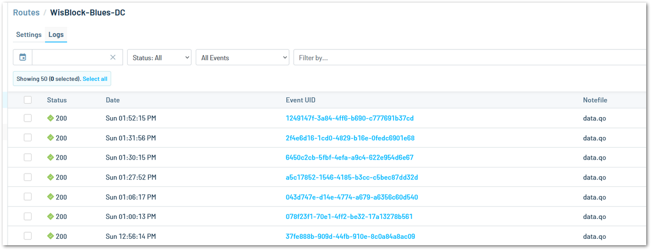Click data.qo in the 01:30:15 PM row
651x250 pixels.
tap(595, 157)
